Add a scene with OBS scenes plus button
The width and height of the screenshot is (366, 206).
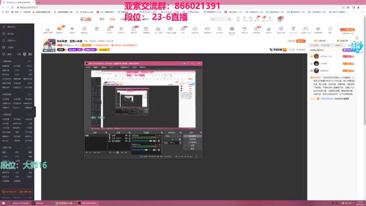point(86,152)
